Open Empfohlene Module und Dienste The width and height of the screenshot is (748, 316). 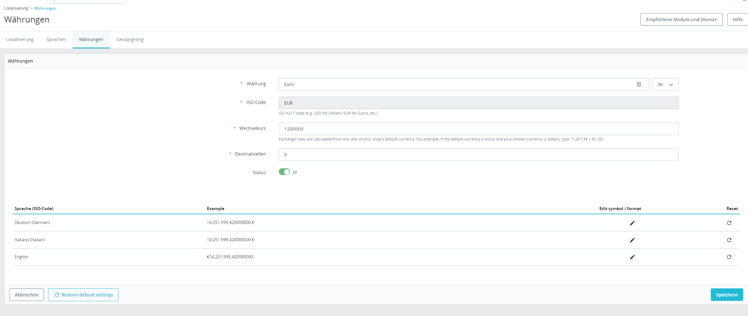click(x=681, y=19)
